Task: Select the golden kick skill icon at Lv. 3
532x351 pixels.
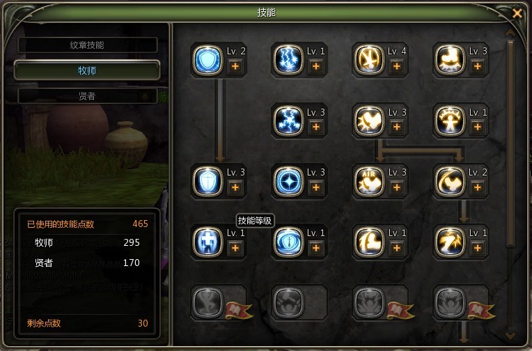Action: [450, 60]
